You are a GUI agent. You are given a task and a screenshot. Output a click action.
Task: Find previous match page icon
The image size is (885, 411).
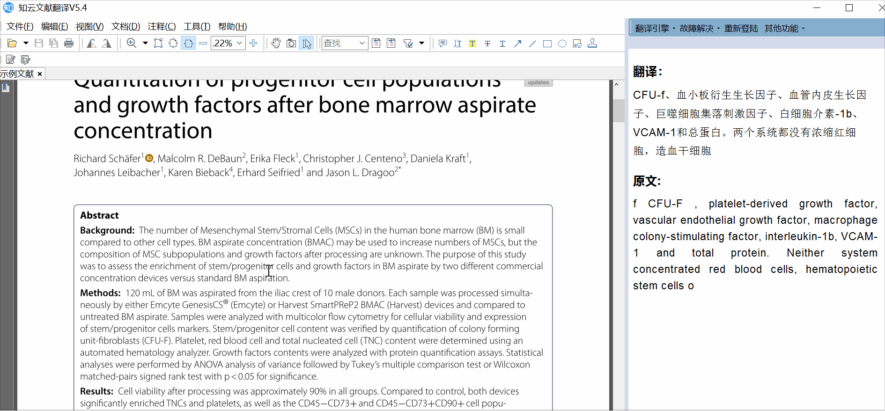376,44
